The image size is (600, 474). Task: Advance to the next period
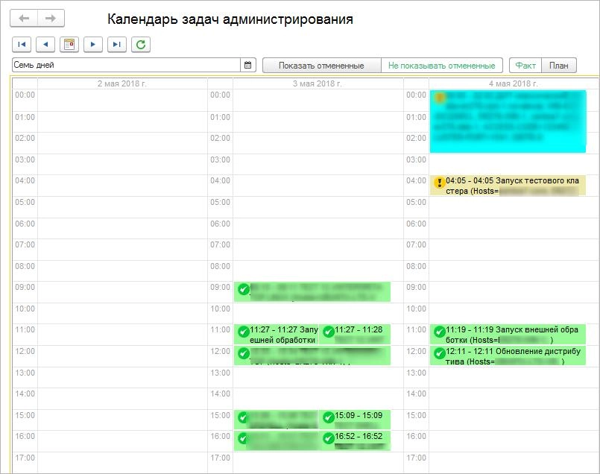[x=91, y=45]
